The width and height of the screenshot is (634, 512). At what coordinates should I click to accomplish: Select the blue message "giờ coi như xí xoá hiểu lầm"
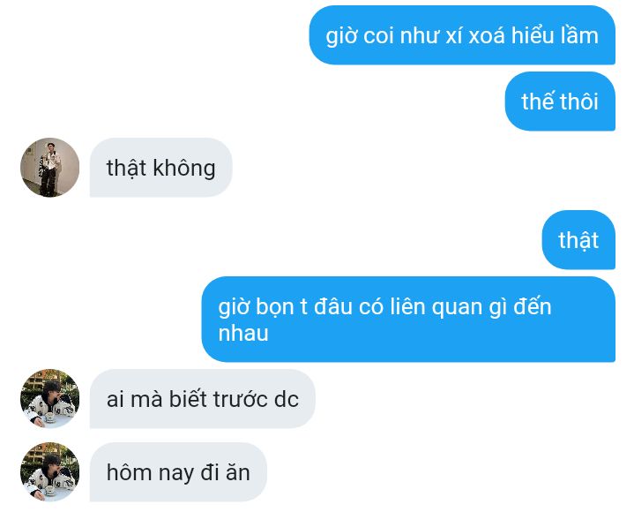[462, 35]
